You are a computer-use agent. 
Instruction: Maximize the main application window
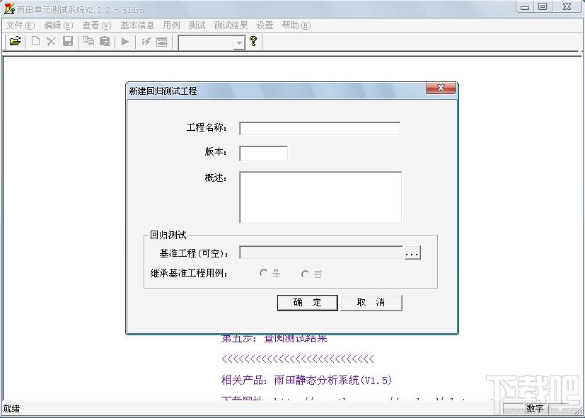pos(543,6)
